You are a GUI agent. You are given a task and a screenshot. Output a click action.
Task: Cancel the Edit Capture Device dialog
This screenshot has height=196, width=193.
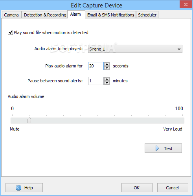coord(173,188)
